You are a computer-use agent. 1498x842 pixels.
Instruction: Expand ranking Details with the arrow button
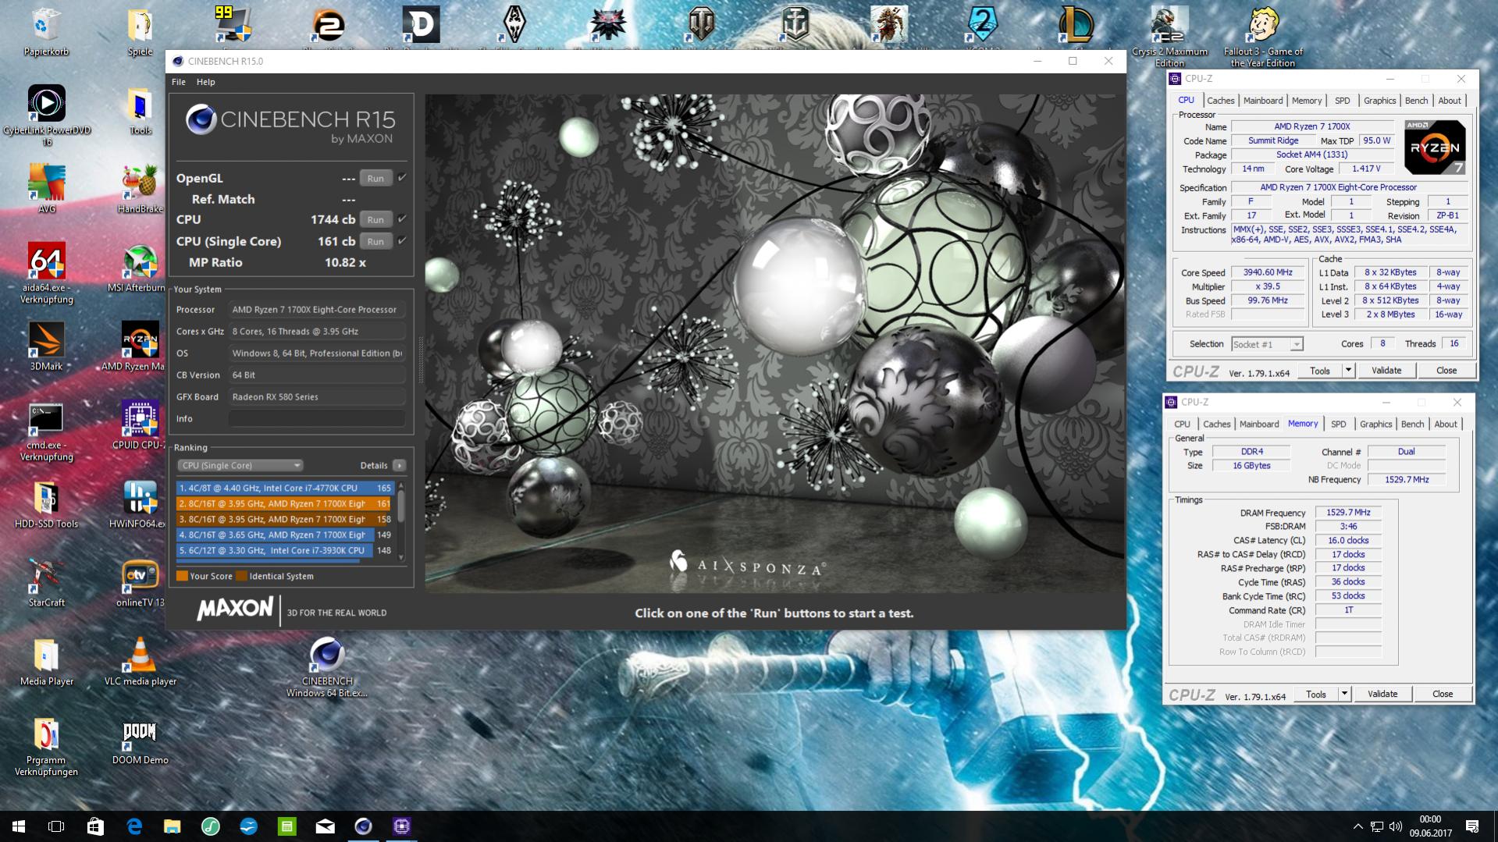399,465
